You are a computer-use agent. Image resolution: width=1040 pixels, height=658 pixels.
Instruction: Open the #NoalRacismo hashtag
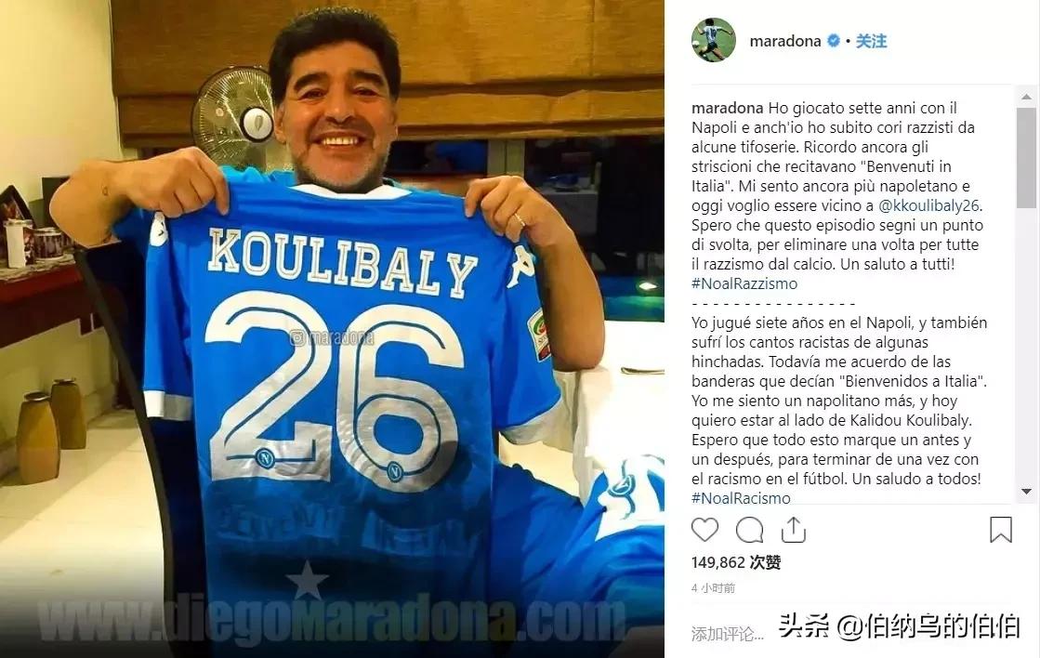(741, 497)
